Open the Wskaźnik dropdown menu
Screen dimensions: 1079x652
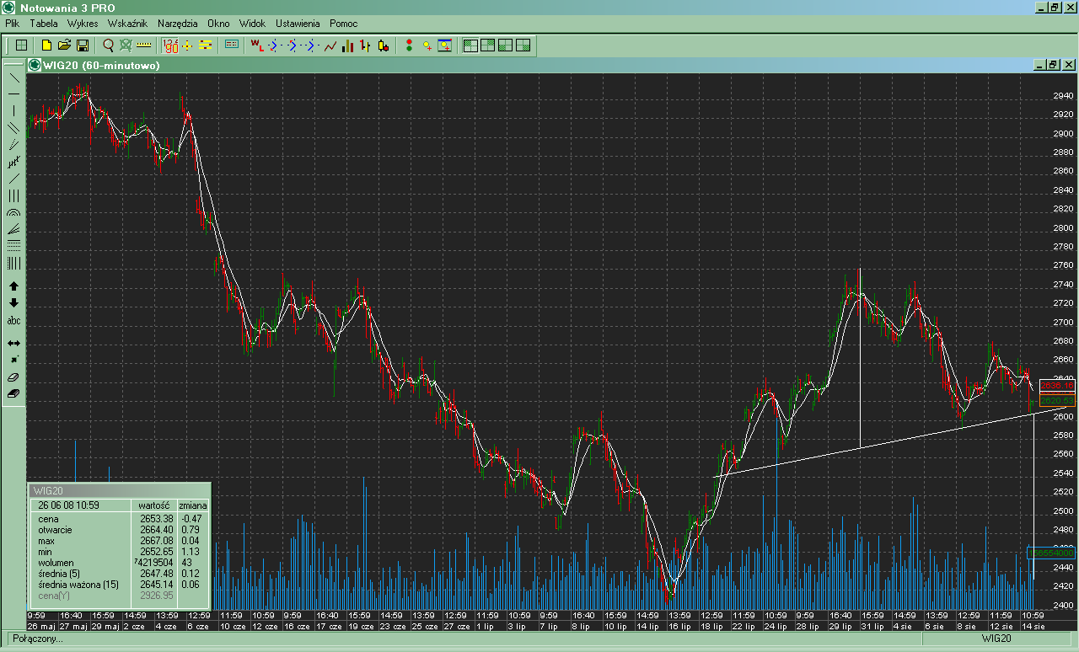pos(128,24)
